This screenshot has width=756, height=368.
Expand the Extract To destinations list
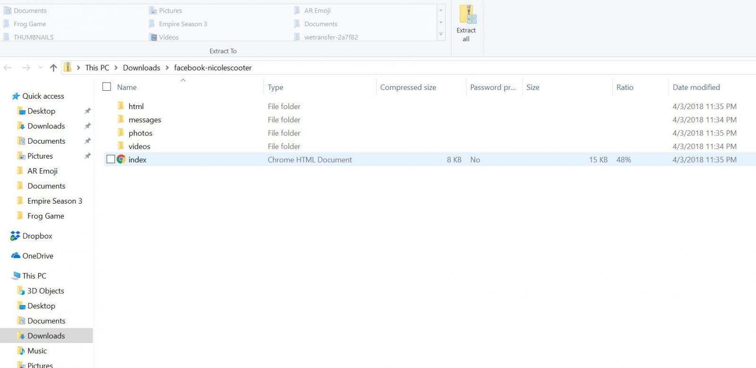click(441, 34)
